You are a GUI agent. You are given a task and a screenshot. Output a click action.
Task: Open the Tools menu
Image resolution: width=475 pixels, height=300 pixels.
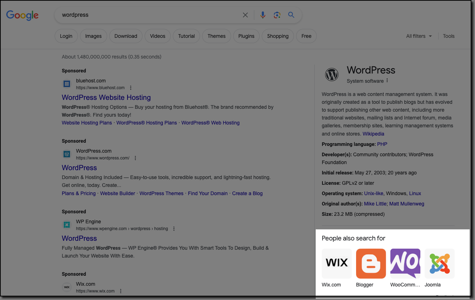click(449, 36)
